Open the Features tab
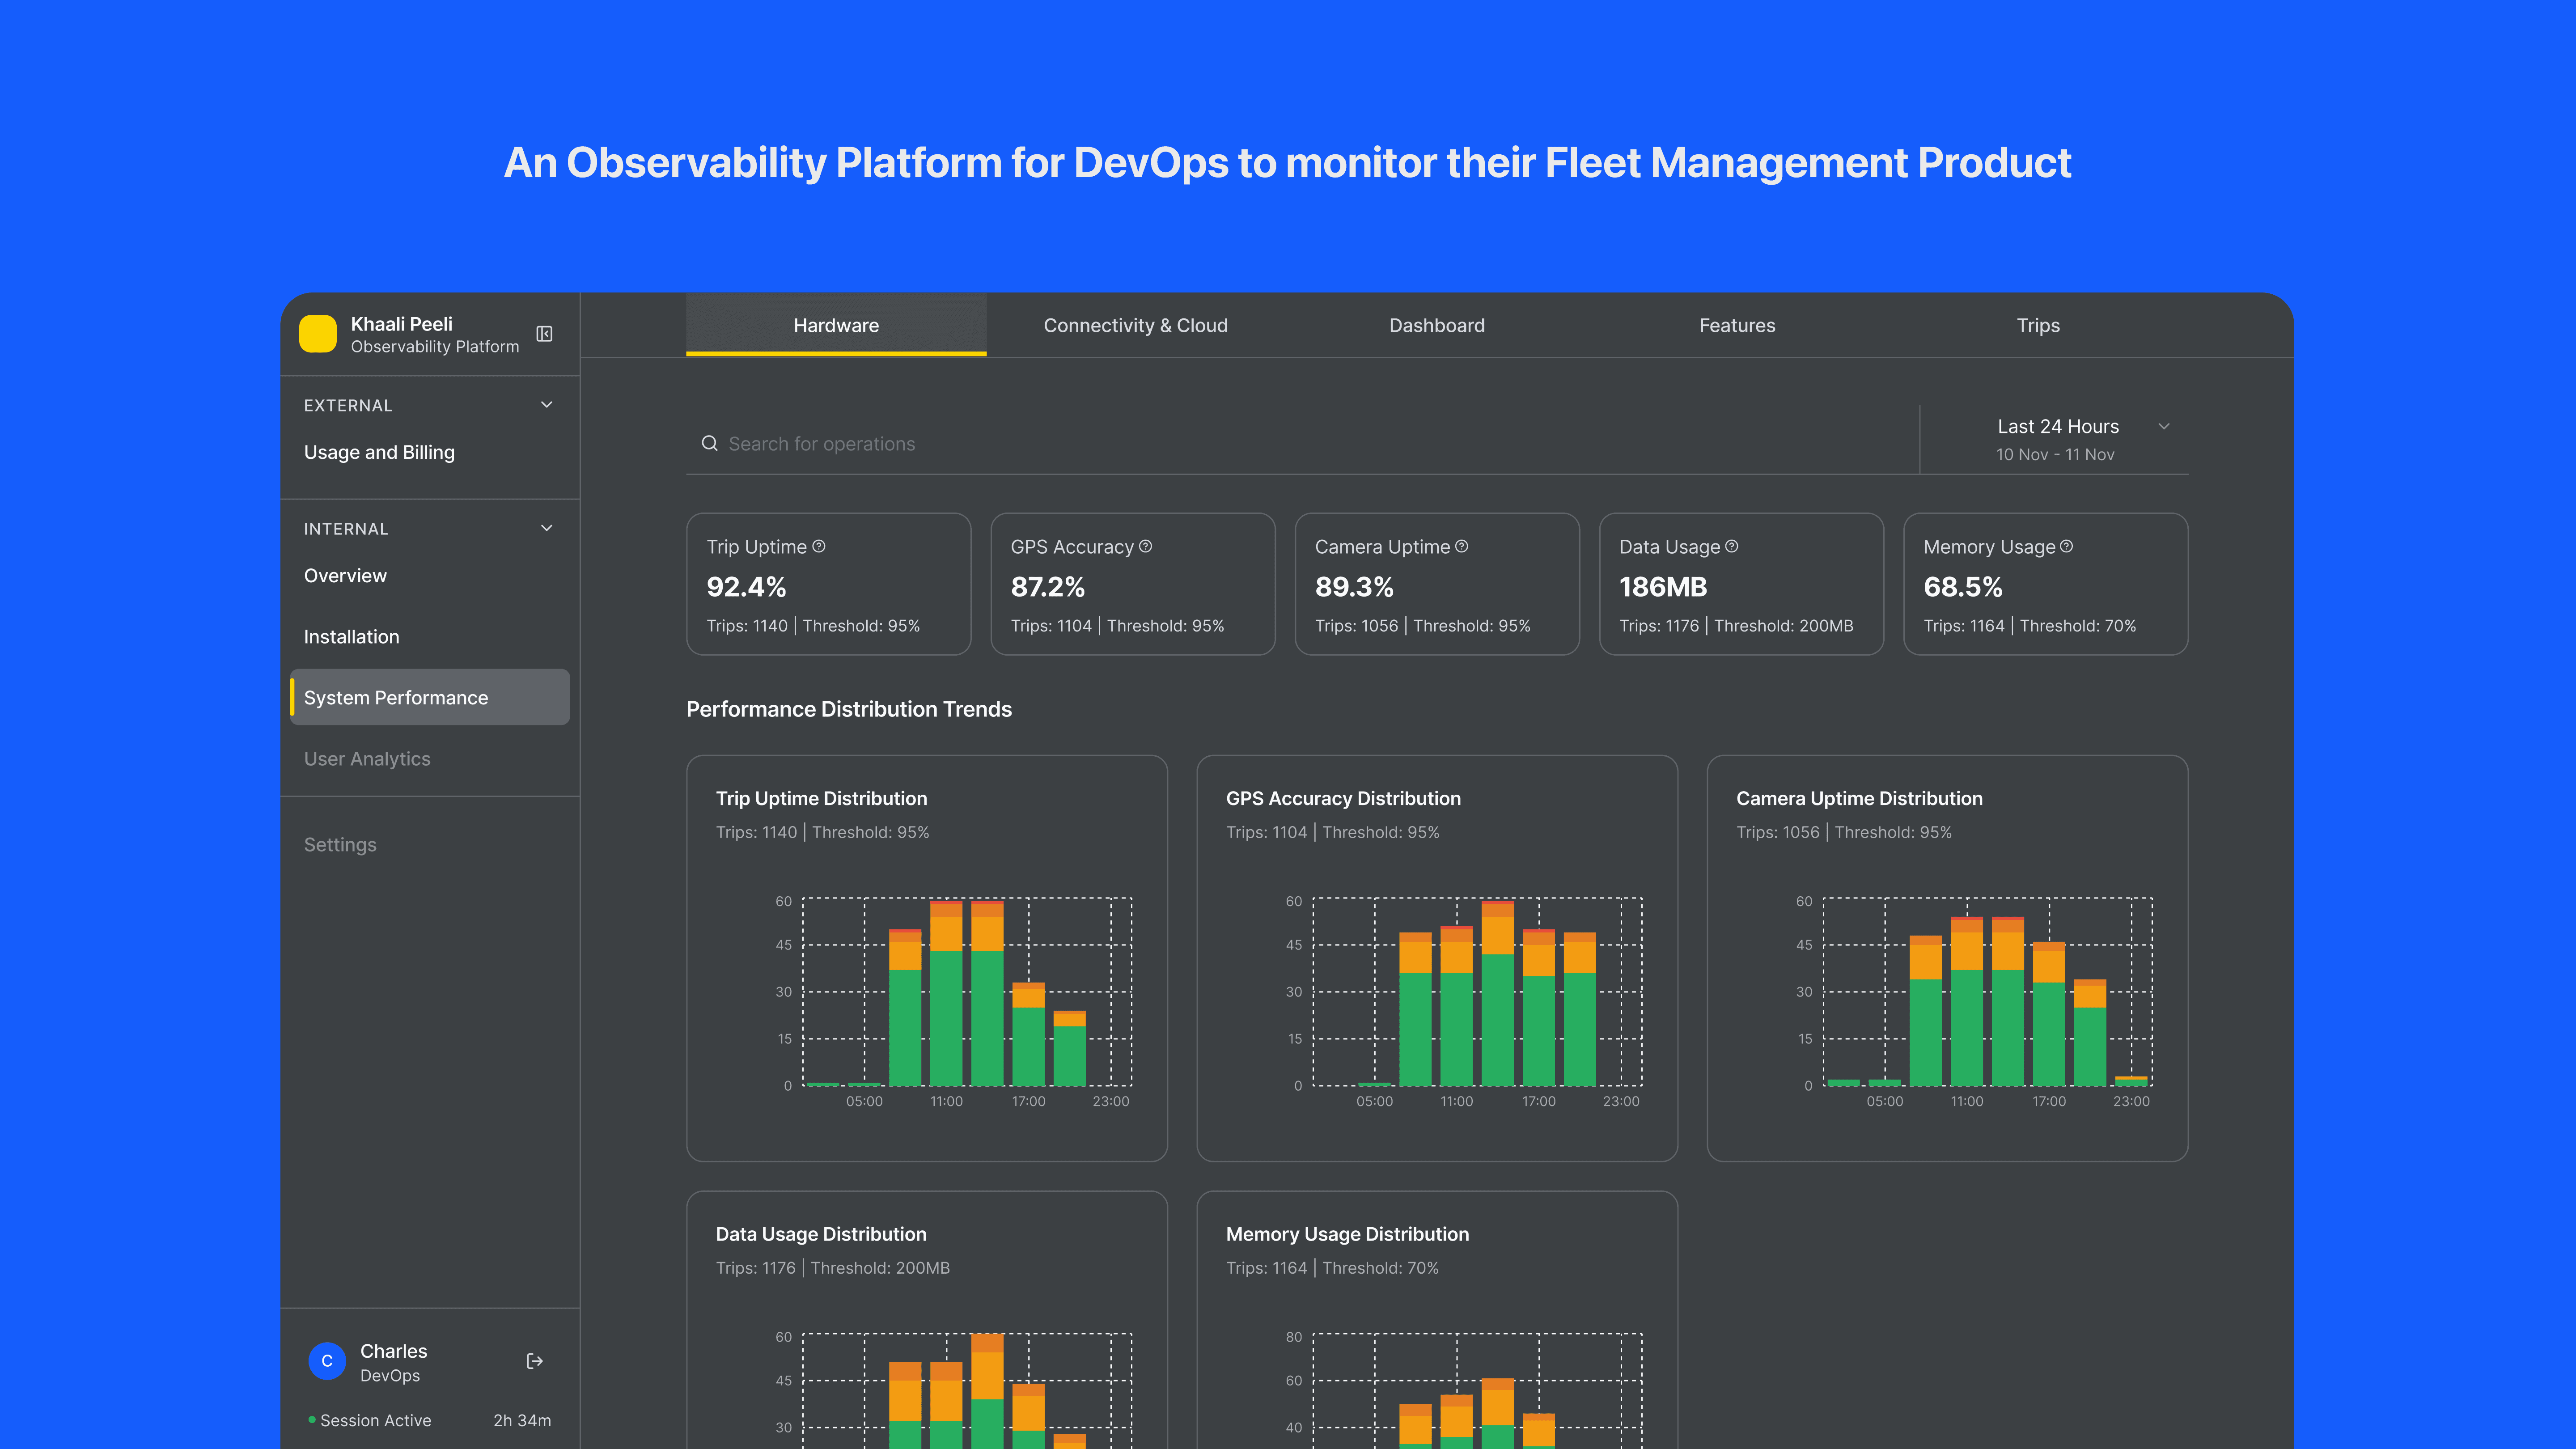The height and width of the screenshot is (1449, 2576). click(x=1736, y=326)
